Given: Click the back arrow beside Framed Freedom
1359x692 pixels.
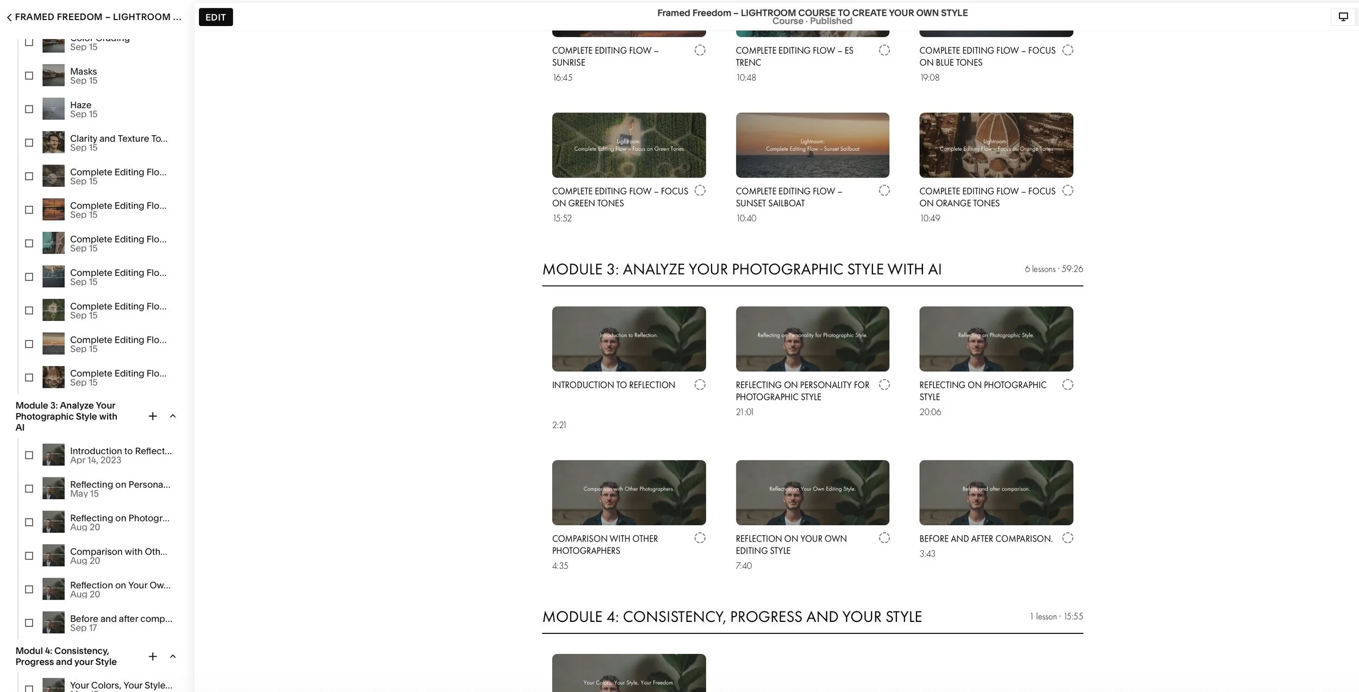Looking at the screenshot, I should (x=9, y=17).
